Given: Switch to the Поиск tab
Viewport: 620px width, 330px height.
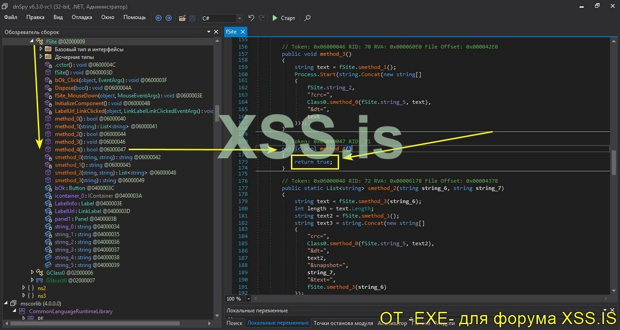Looking at the screenshot, I should [x=235, y=323].
